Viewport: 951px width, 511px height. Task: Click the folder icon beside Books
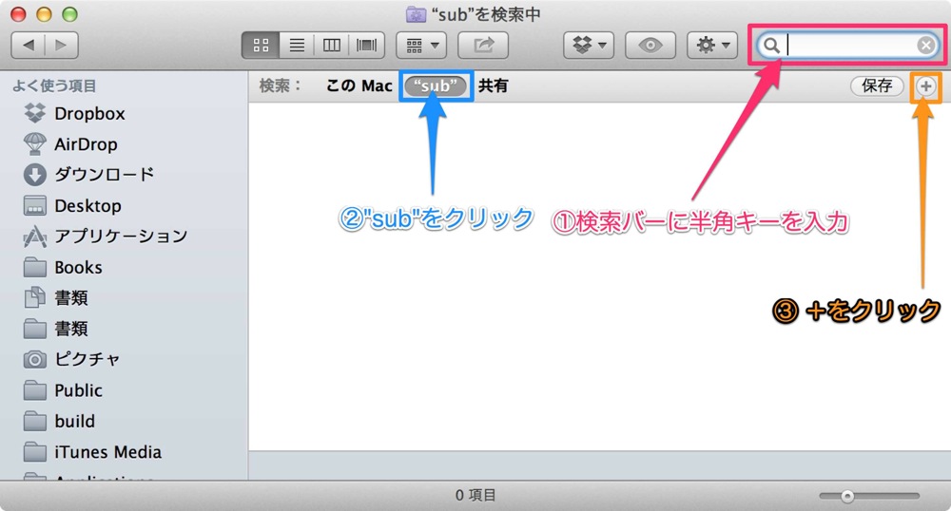point(34,267)
